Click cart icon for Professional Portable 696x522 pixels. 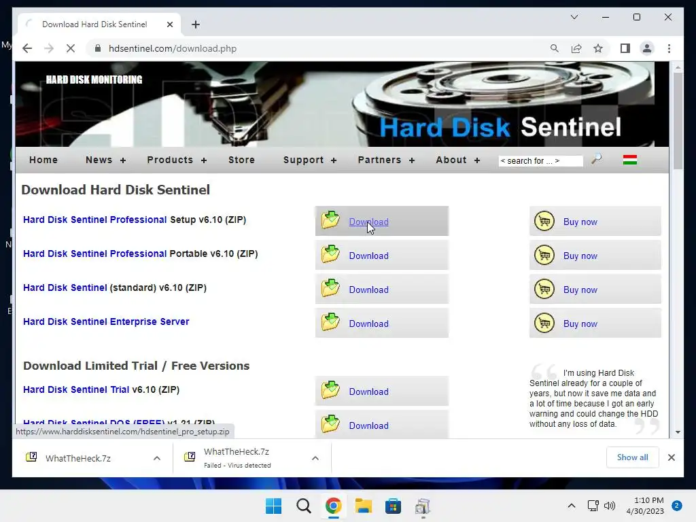coord(544,256)
